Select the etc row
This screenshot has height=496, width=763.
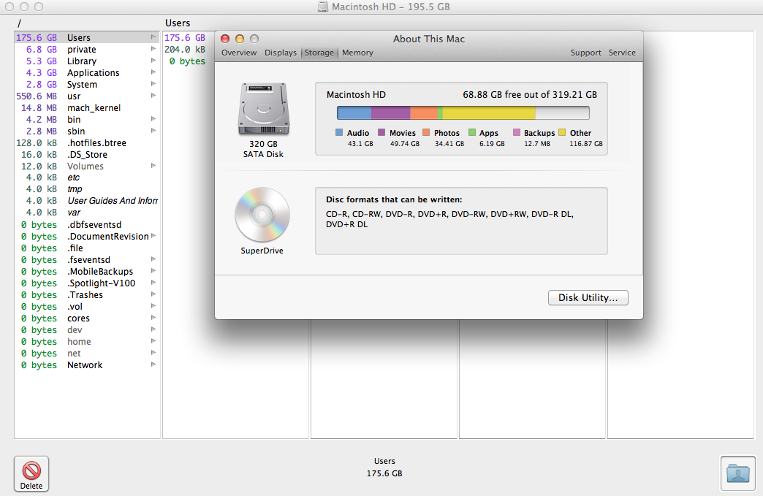[87, 178]
